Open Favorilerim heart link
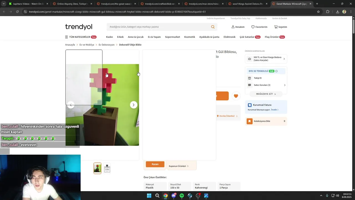355x200 pixels. [x=259, y=27]
